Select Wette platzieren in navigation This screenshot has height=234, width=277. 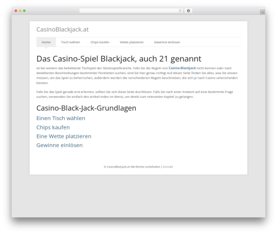[x=131, y=42]
